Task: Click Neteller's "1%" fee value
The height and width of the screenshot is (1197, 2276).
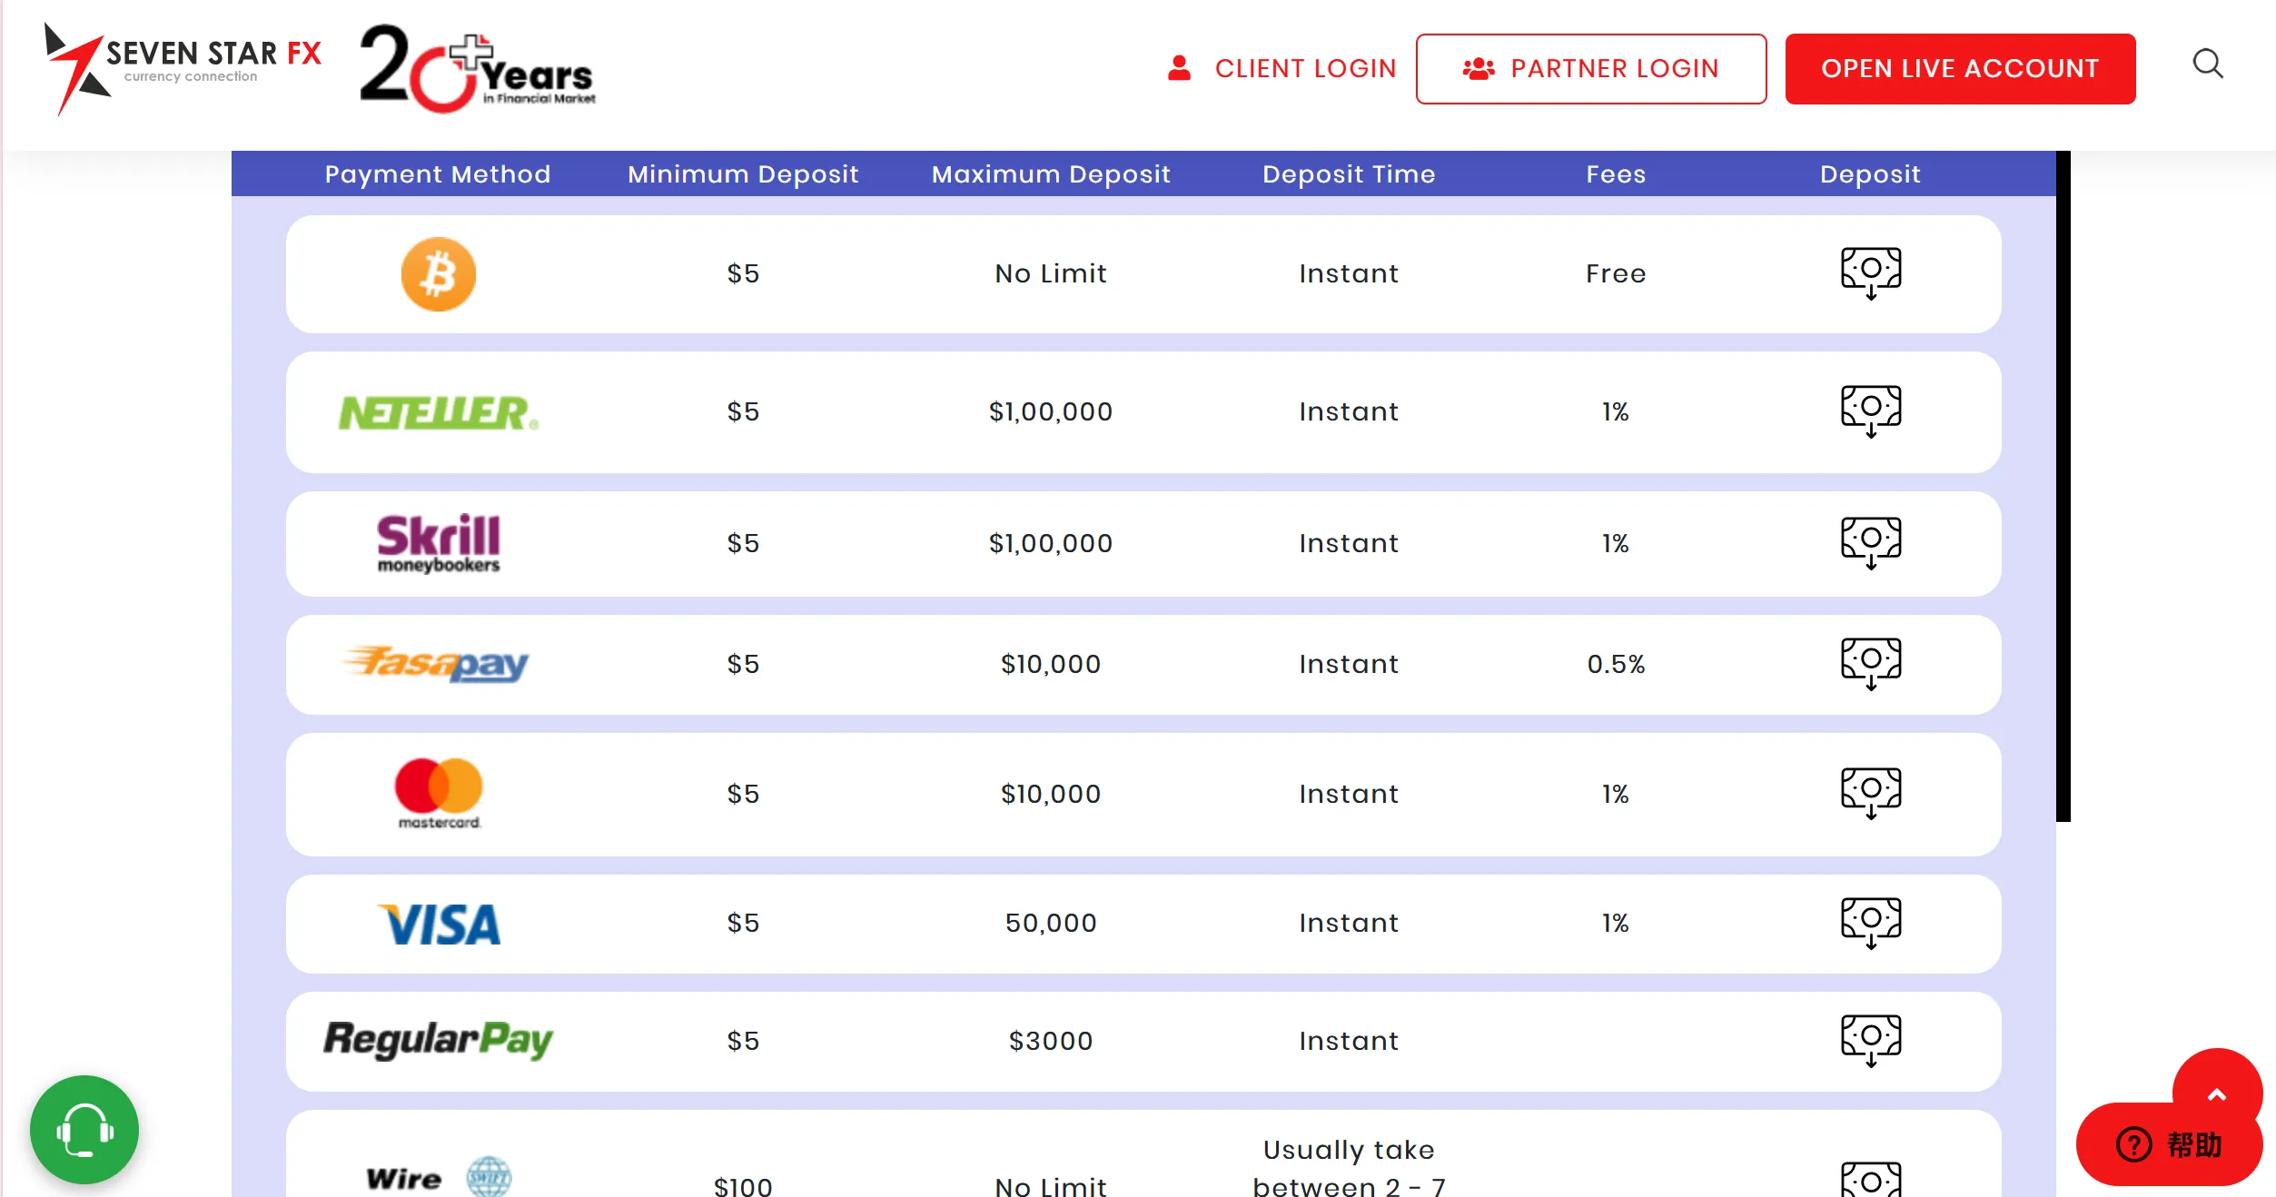Action: click(x=1616, y=411)
